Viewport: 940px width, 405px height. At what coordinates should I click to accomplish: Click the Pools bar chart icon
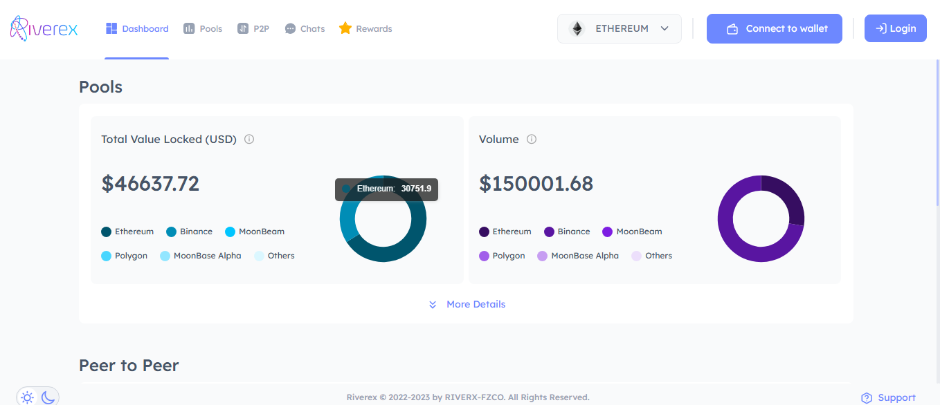(x=189, y=29)
